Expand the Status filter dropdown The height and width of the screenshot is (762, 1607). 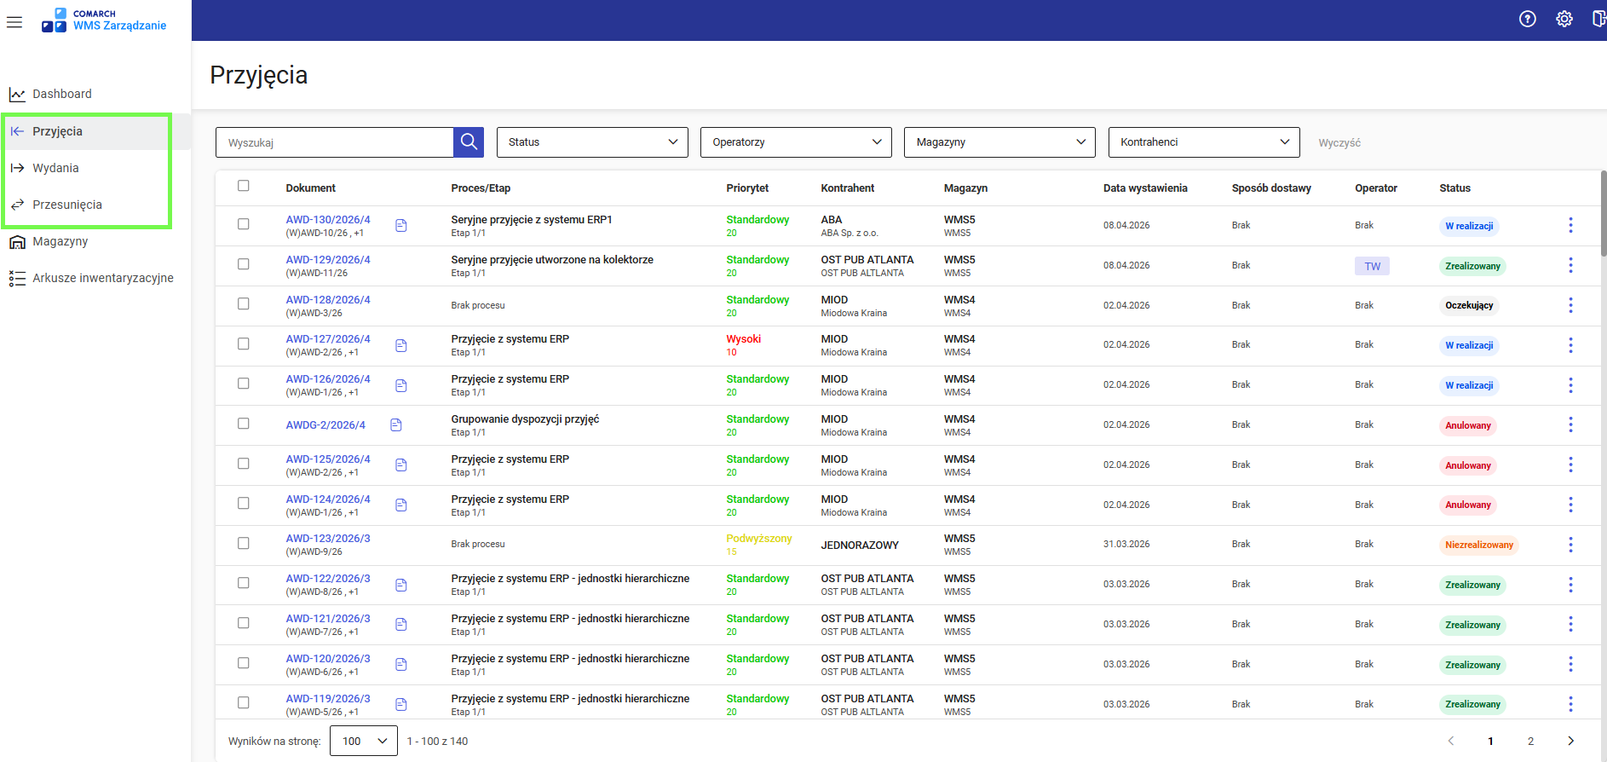pyautogui.click(x=592, y=142)
